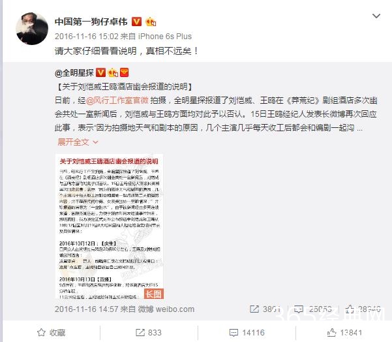Open the long image statement thumbnail
The width and height of the screenshot is (392, 342).
(109, 226)
